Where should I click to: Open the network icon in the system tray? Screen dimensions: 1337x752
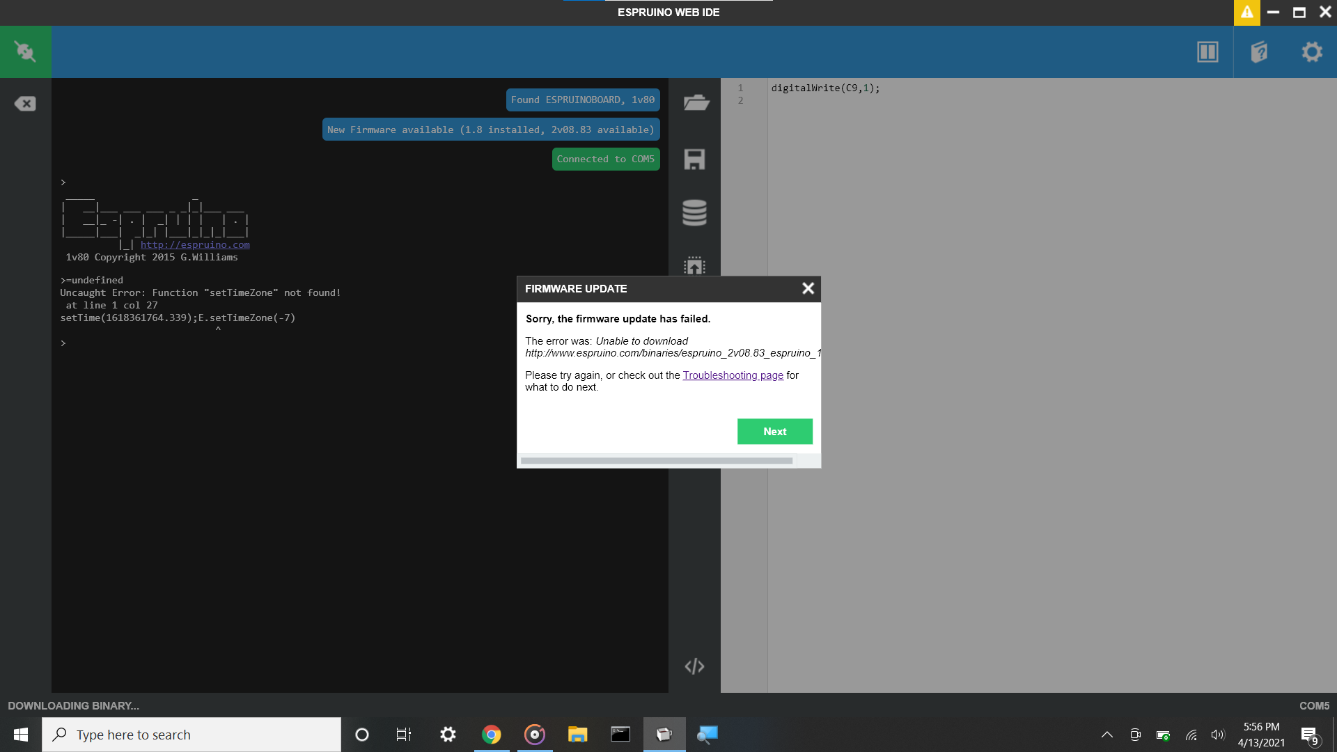point(1191,735)
